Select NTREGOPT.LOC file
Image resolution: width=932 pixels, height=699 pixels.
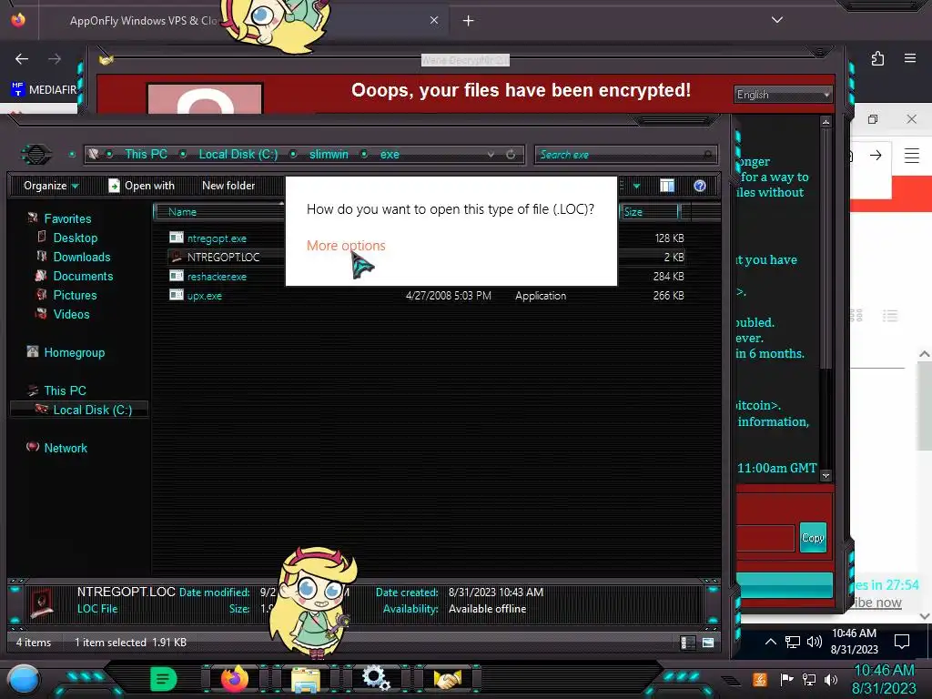pos(223,258)
